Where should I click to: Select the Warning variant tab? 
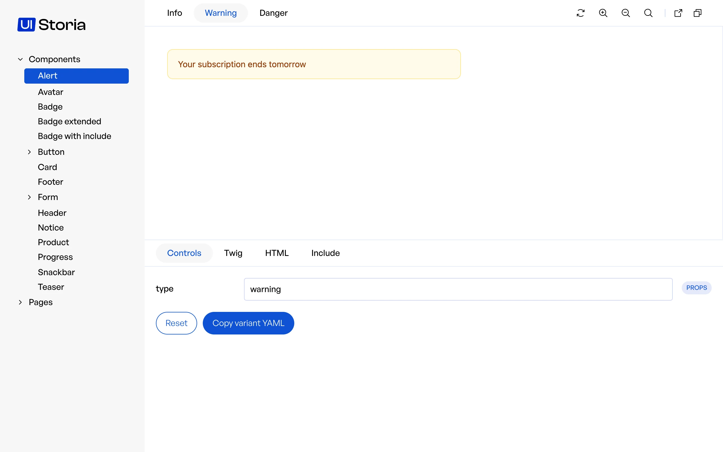pos(221,13)
